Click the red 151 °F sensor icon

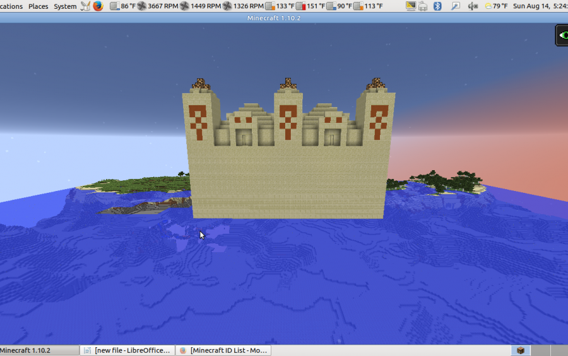(301, 6)
